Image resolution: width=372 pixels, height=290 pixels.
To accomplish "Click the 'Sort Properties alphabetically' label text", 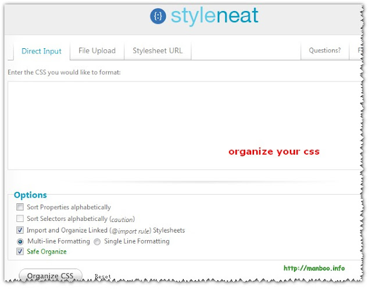I will tap(69, 207).
